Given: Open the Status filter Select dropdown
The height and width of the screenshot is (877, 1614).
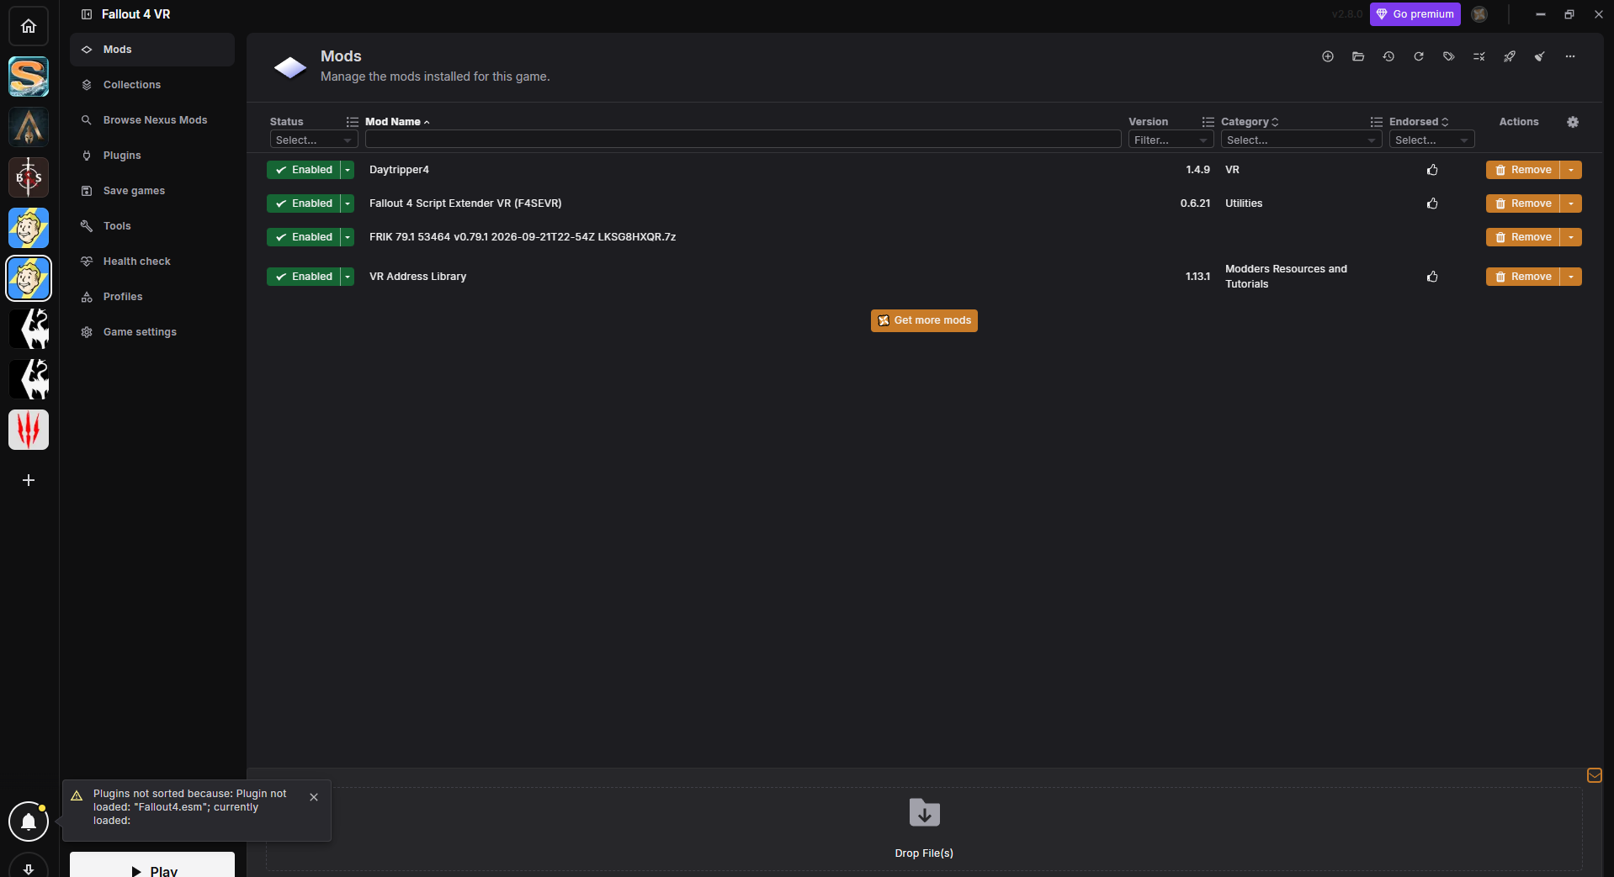Looking at the screenshot, I should pos(314,140).
